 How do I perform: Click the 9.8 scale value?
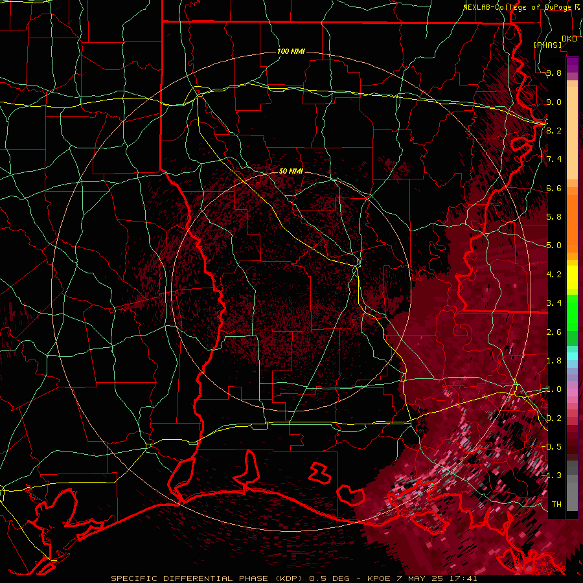[x=554, y=73]
